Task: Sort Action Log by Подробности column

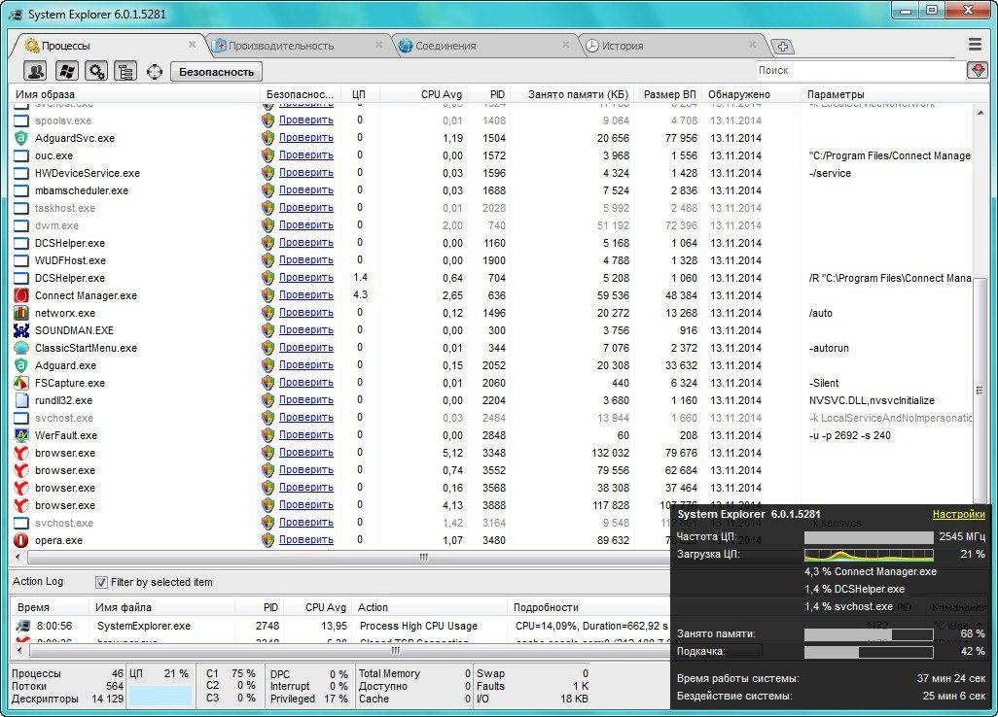Action: 588,607
